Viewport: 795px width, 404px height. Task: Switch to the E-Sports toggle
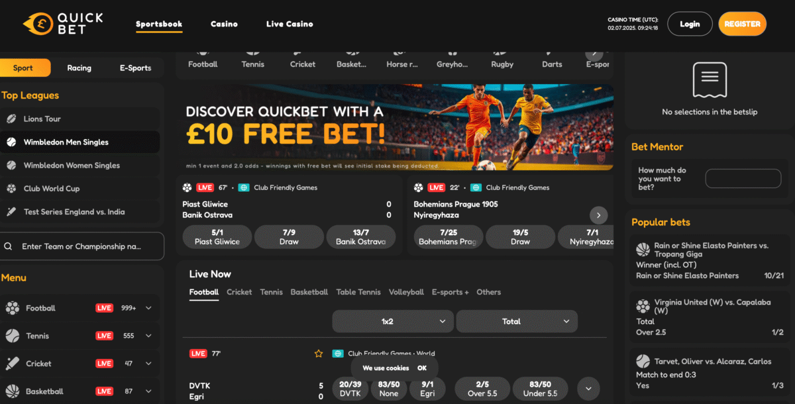(x=135, y=68)
